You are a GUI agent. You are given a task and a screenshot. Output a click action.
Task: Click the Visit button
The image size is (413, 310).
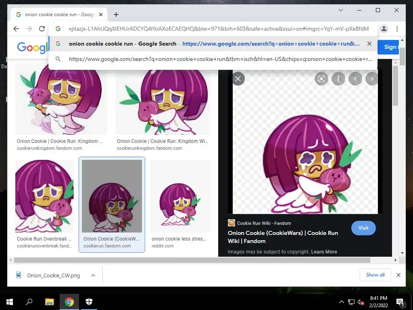(x=363, y=228)
